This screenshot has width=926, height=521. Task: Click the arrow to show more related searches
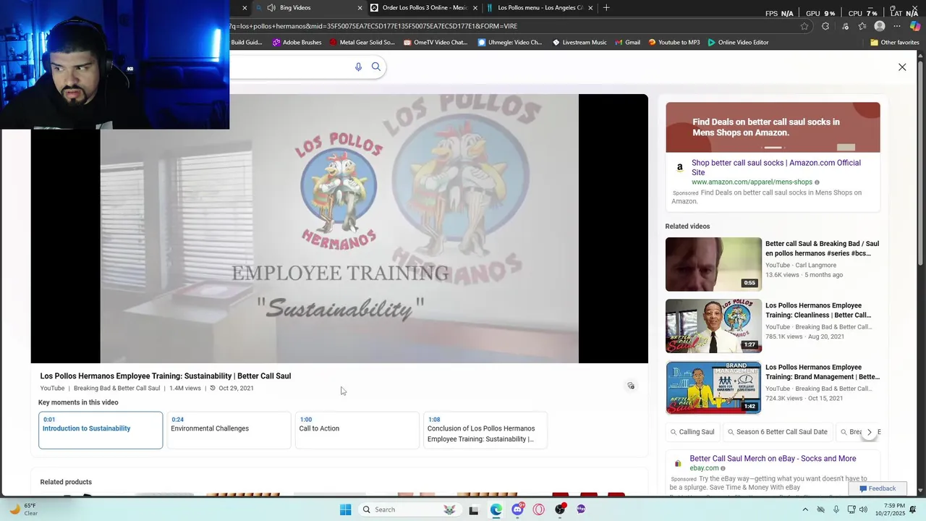[870, 432]
